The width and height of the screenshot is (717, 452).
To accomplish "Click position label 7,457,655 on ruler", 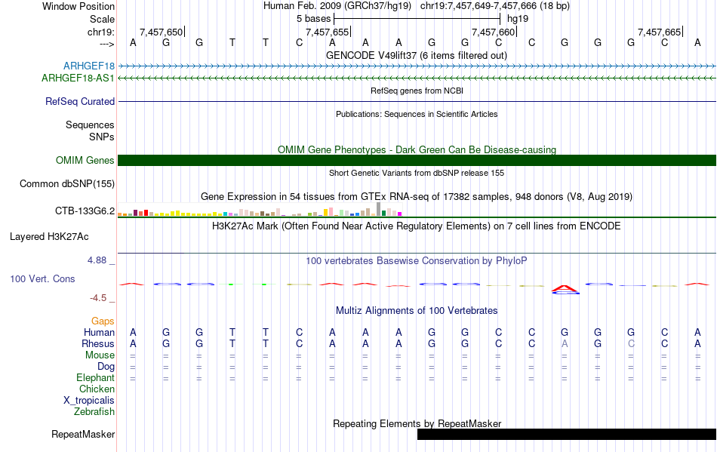I will point(327,32).
